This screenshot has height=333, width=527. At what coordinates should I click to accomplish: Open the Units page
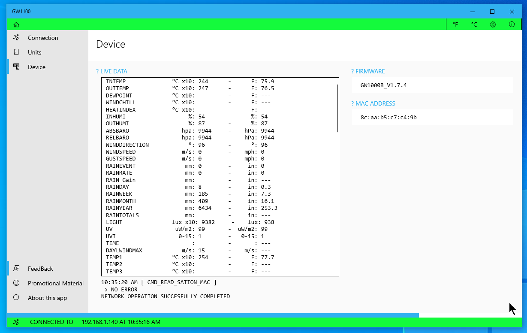[48, 52]
